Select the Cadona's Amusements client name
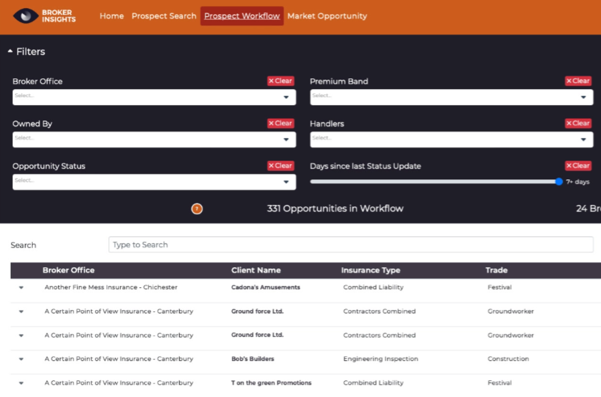The image size is (601, 397). coord(266,287)
